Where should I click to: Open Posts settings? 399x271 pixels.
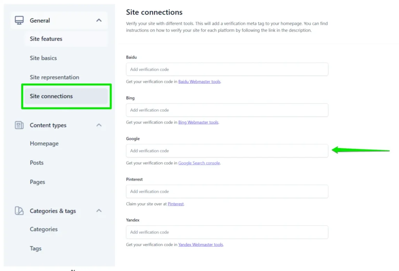tap(37, 163)
